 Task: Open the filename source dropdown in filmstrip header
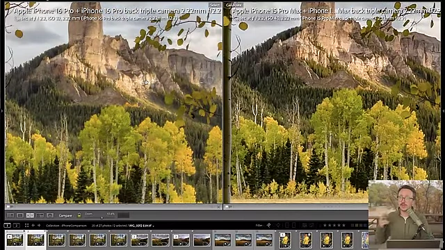pyautogui.click(x=141, y=226)
